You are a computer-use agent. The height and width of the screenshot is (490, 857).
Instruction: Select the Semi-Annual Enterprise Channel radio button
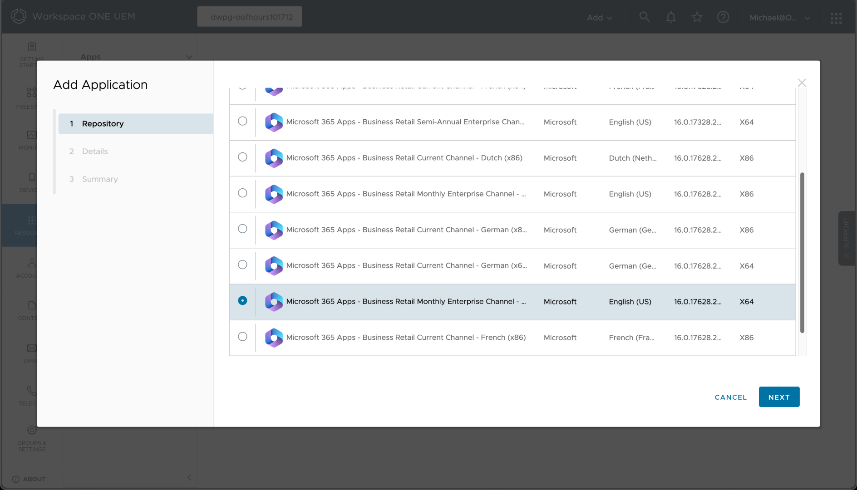click(242, 121)
